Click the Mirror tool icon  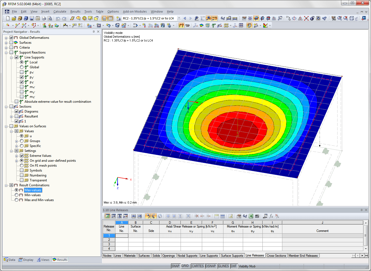[300, 18]
